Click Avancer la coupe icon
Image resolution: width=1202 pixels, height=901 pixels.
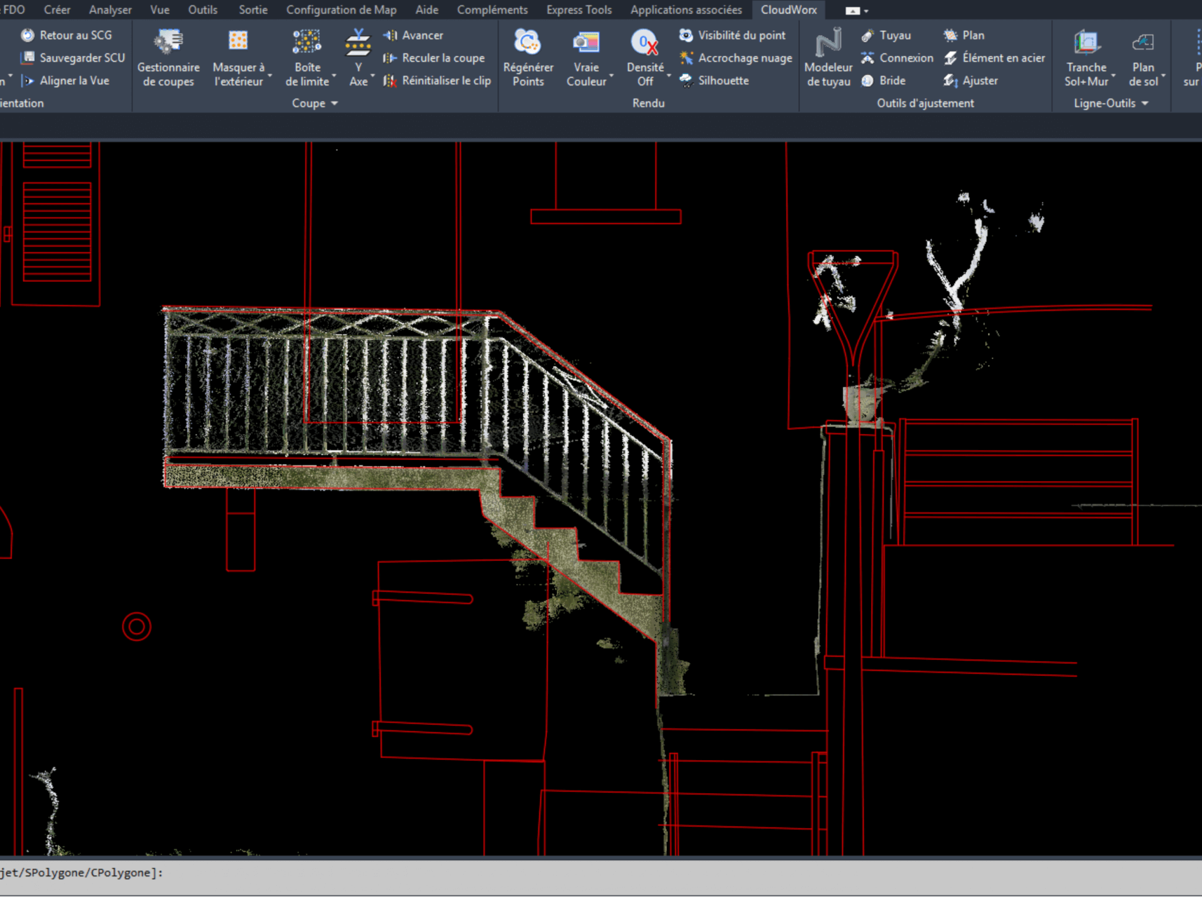point(414,35)
